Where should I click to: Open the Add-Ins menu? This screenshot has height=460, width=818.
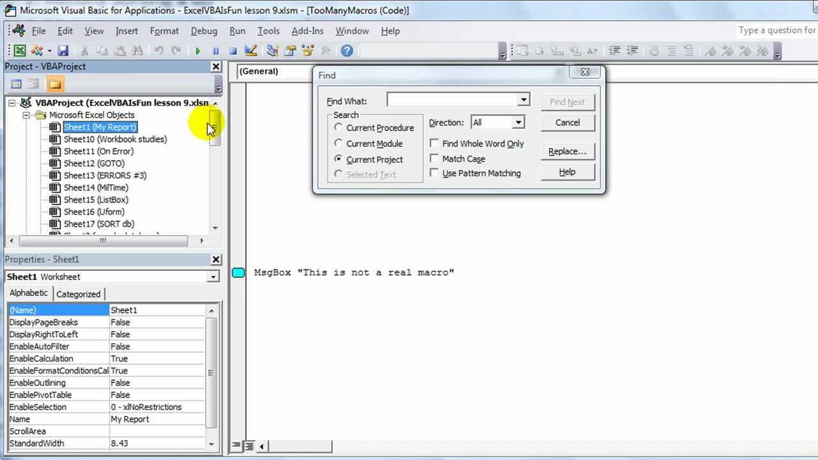point(307,31)
